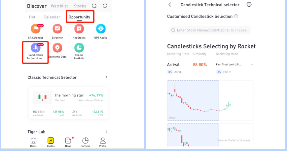287x151 pixels.
Task: Expand Classic Technical Selector chevron
Action: tap(107, 77)
